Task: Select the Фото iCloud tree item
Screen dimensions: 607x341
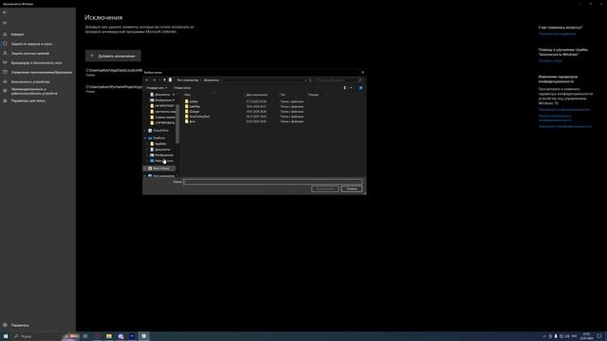Action: click(158, 169)
